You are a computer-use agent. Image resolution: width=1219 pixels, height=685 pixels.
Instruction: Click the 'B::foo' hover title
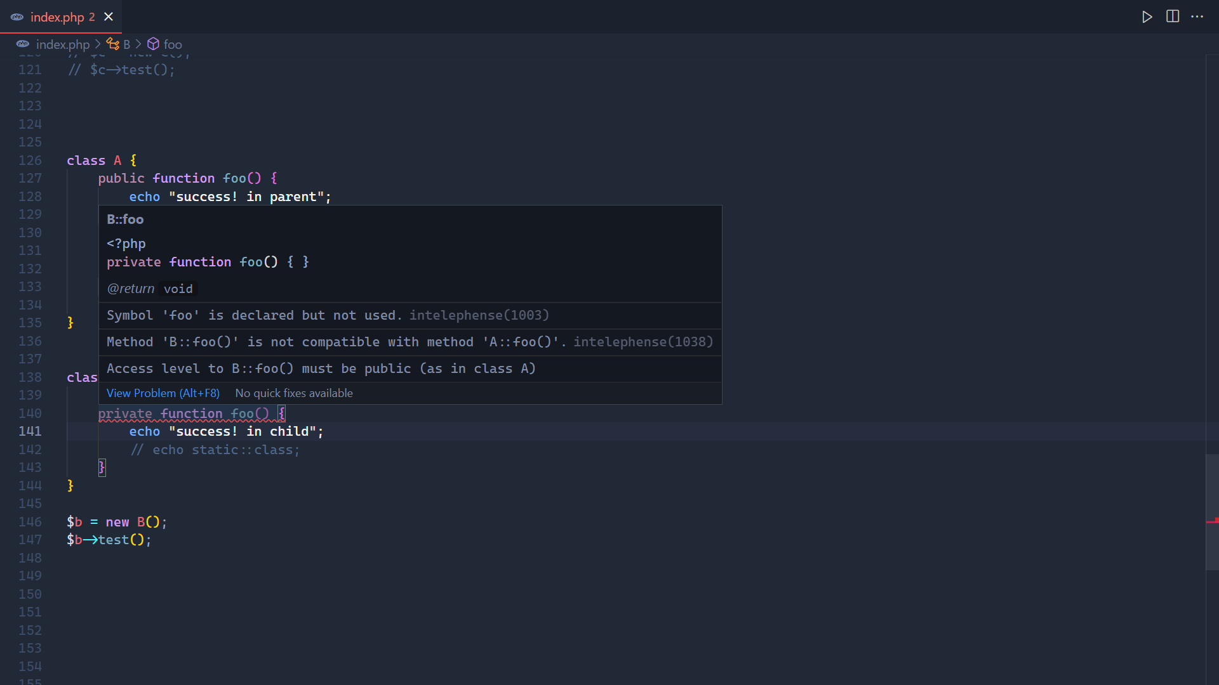pos(125,219)
